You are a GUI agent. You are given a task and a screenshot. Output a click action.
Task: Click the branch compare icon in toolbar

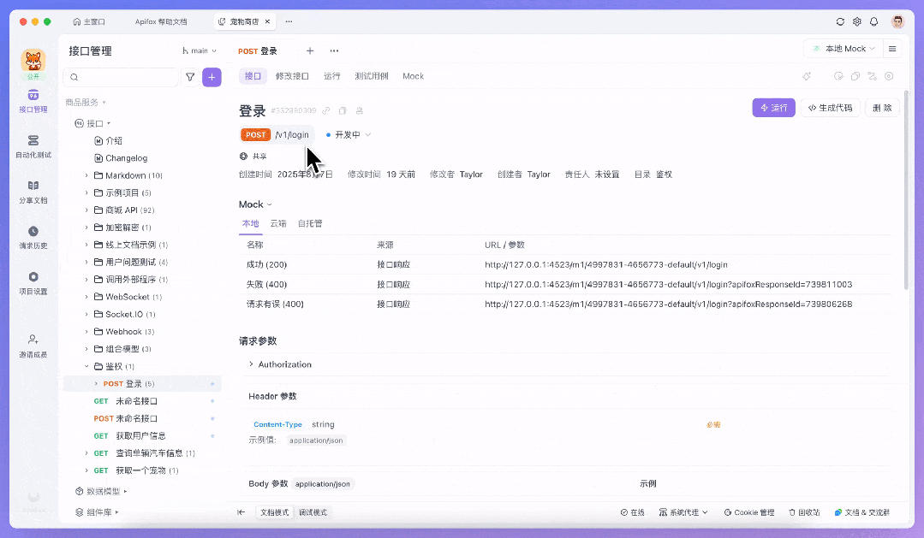point(872,76)
